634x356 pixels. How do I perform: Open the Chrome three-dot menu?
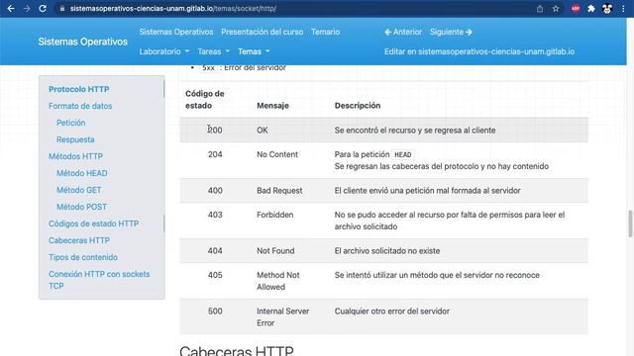(x=623, y=9)
